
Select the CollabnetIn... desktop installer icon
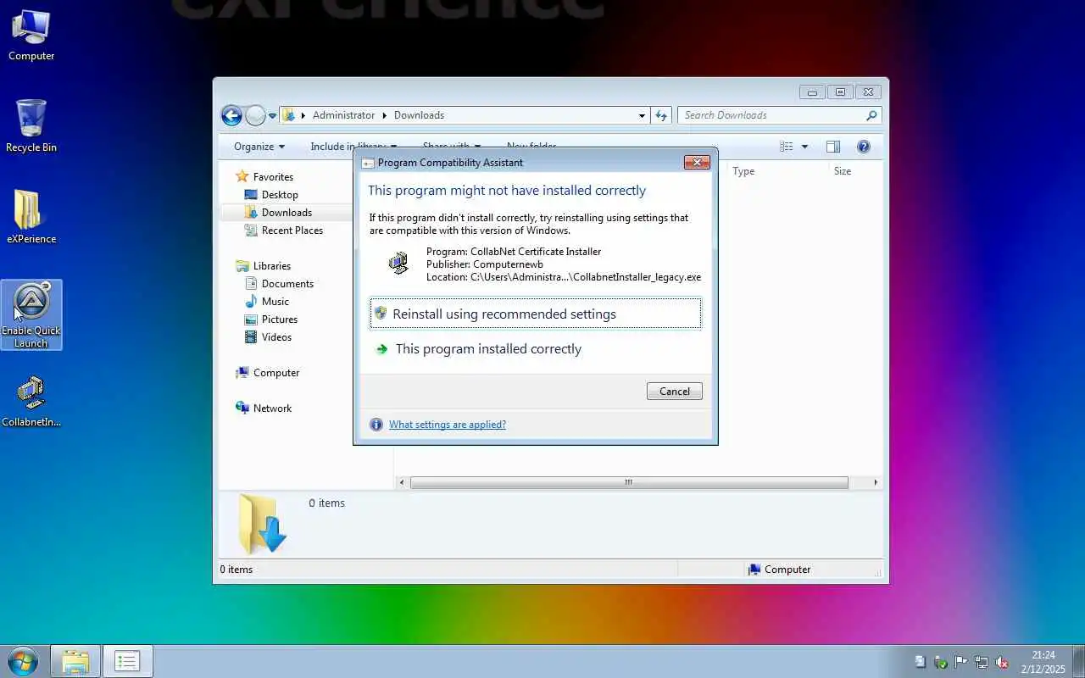pos(31,401)
